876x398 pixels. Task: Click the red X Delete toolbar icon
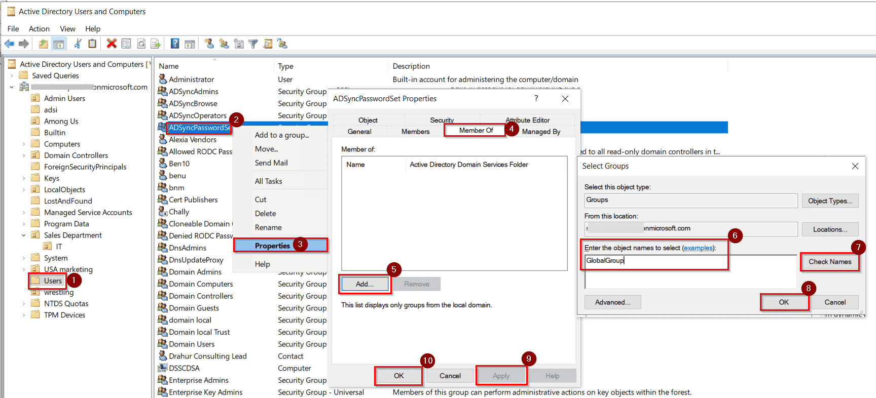click(112, 44)
